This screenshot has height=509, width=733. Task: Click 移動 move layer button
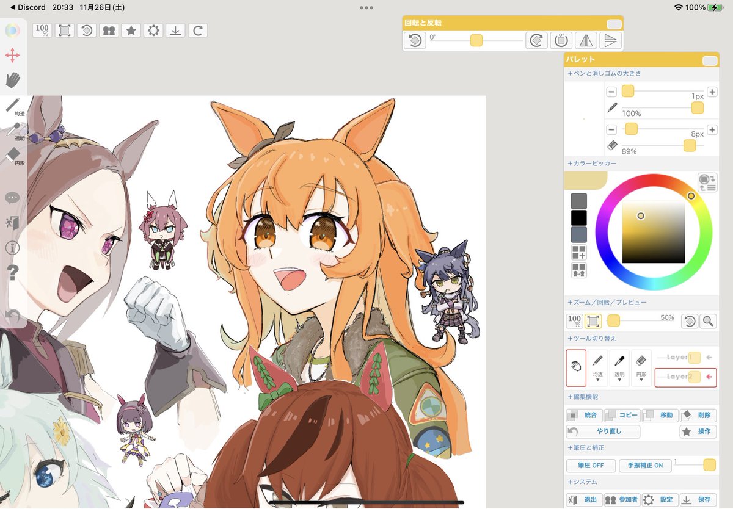660,415
